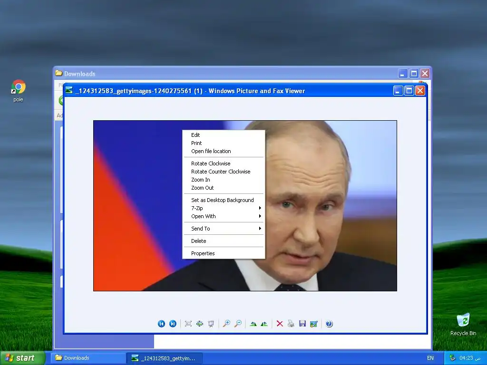Click the 04:23 taskbar clock

point(469,358)
